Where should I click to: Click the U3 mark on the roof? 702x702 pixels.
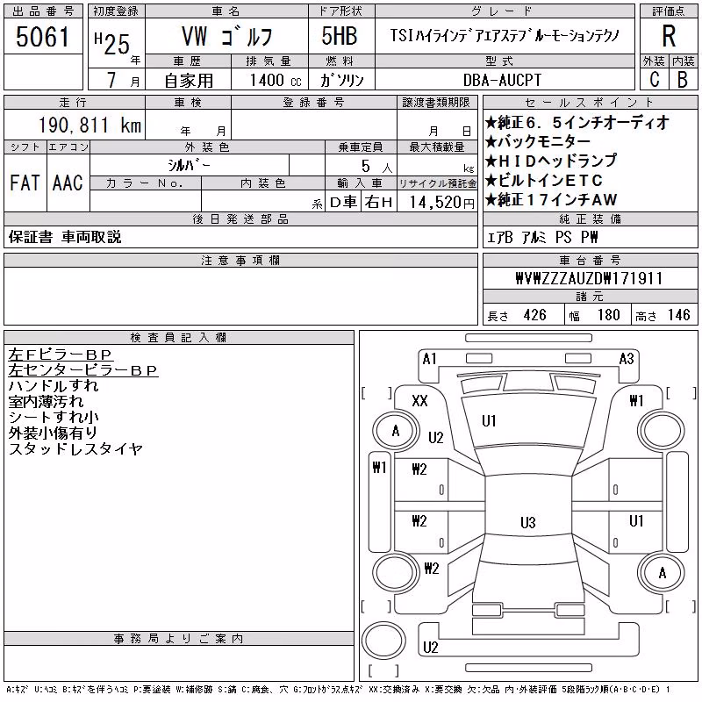pyautogui.click(x=528, y=522)
